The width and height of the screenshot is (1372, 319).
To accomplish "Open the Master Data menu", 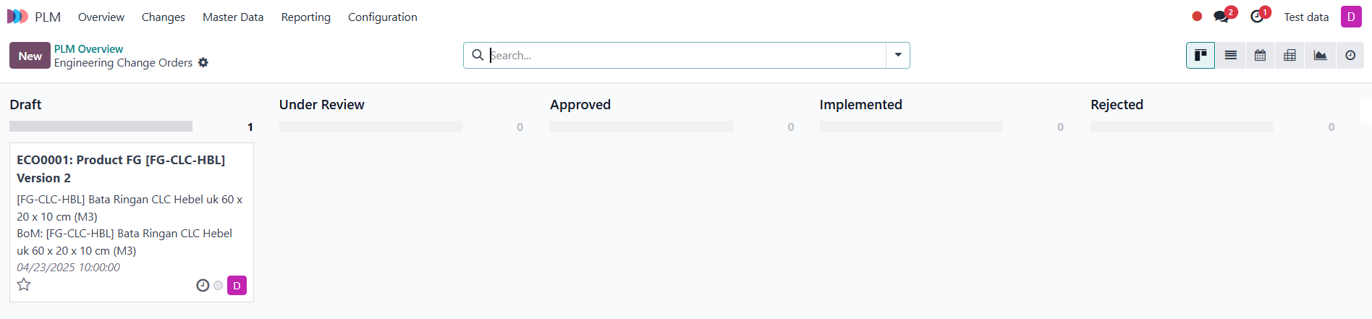I will tap(233, 17).
